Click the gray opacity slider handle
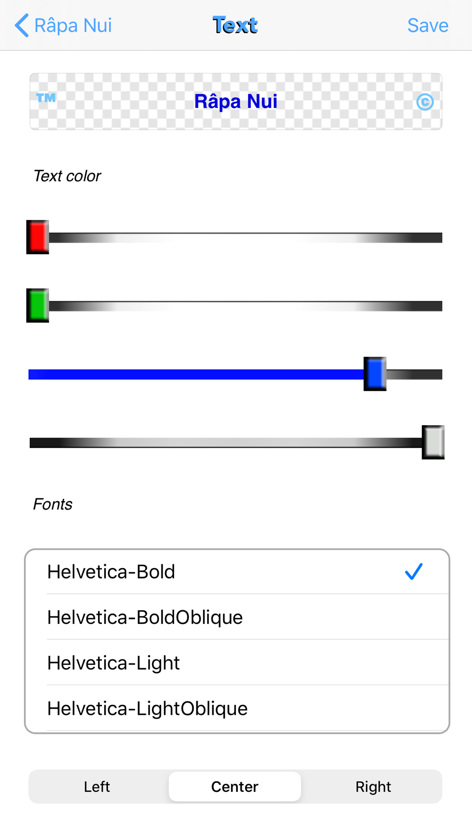472x839 pixels. pyautogui.click(x=433, y=442)
